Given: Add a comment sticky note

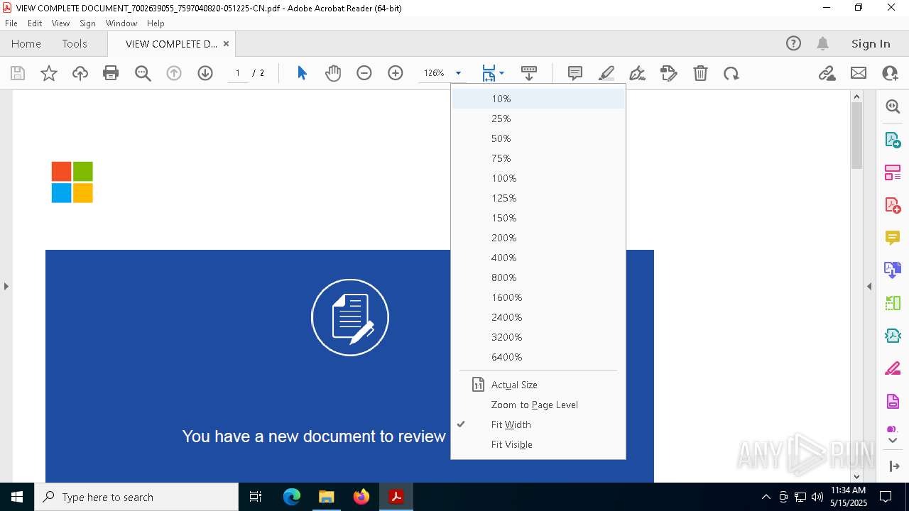Looking at the screenshot, I should tap(575, 73).
